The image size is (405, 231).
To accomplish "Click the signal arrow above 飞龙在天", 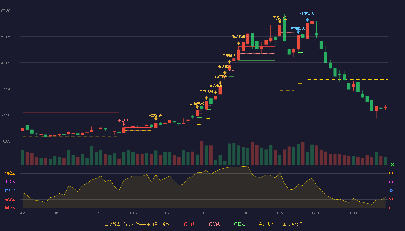I will click(220, 83).
